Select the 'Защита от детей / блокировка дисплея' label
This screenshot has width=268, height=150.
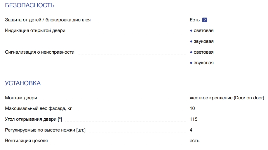point(48,20)
